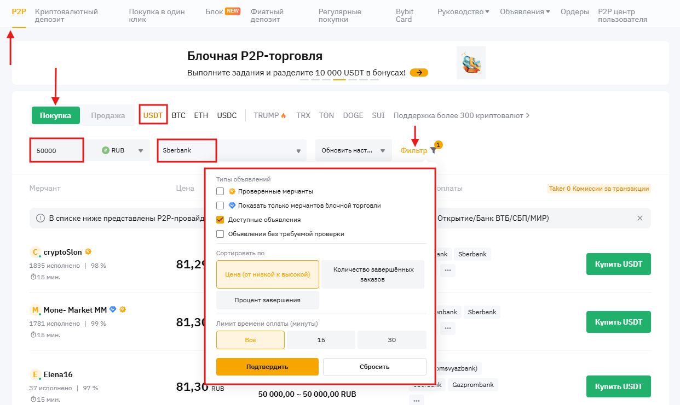The image size is (680, 405).
Task: Click the yellow arrow banner button
Action: coord(419,73)
